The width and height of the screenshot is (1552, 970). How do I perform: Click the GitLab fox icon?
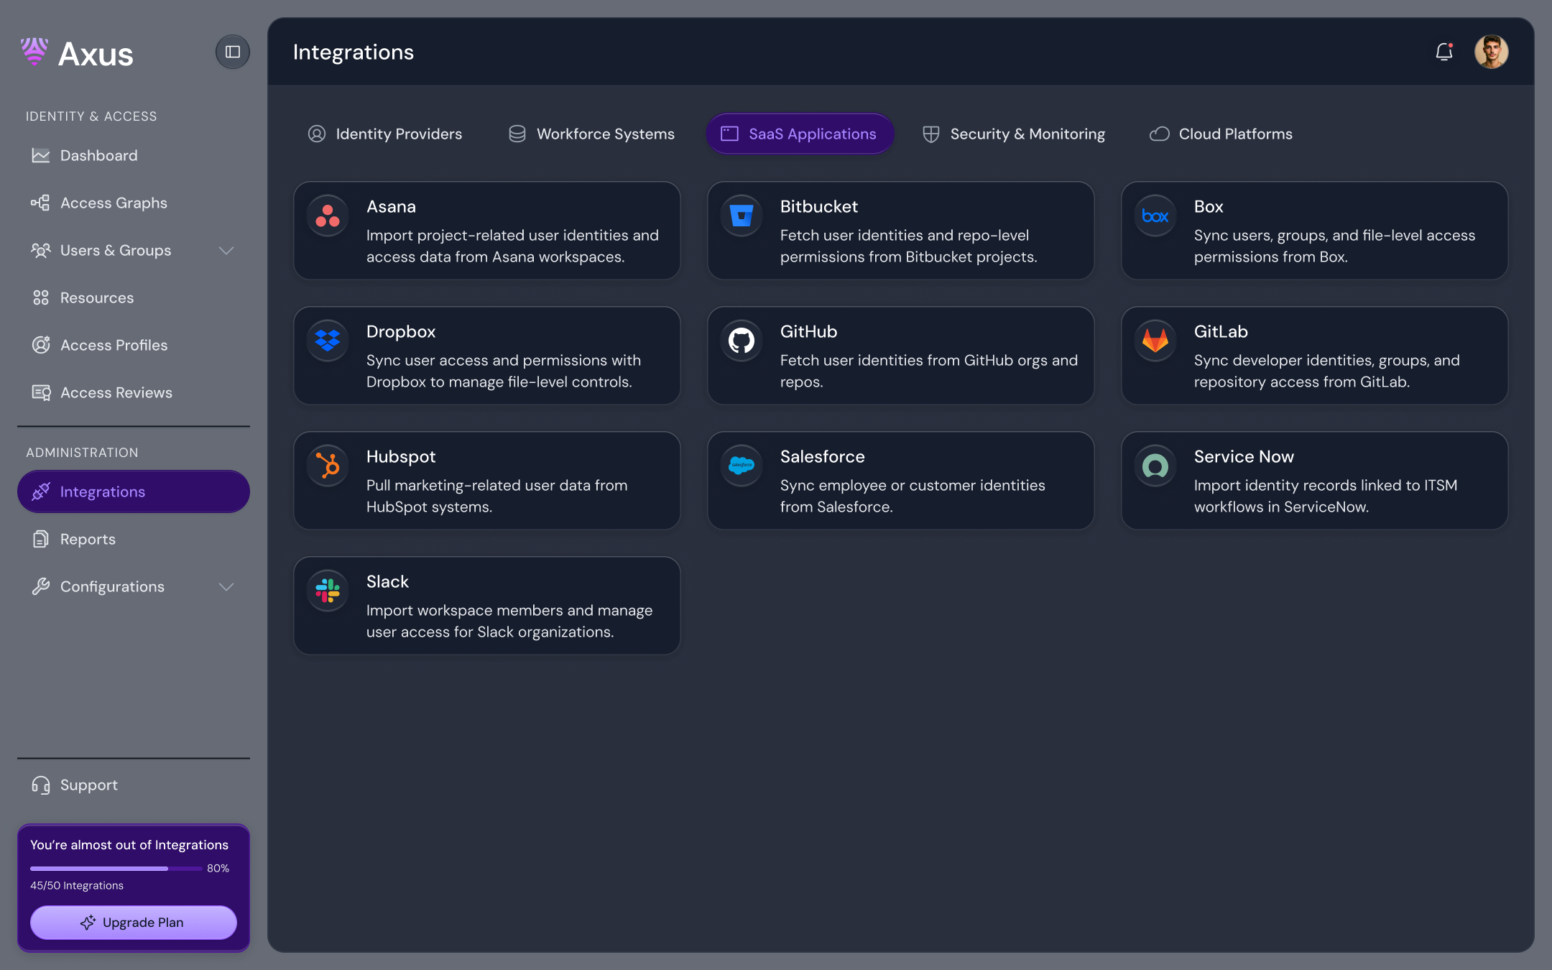pos(1155,341)
